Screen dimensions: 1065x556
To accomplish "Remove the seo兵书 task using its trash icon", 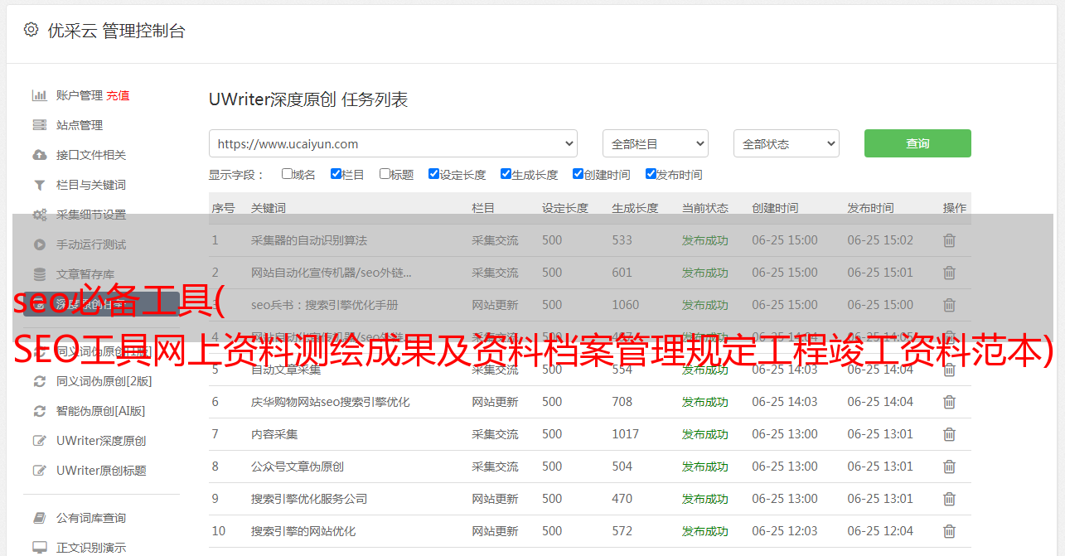I will (x=950, y=305).
